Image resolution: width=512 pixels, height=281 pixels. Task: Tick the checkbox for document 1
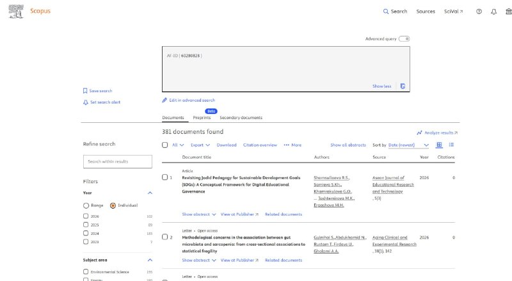pos(165,177)
